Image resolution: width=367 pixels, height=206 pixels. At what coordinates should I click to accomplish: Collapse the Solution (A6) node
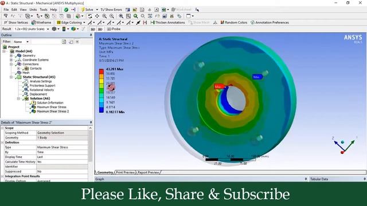coord(18,98)
